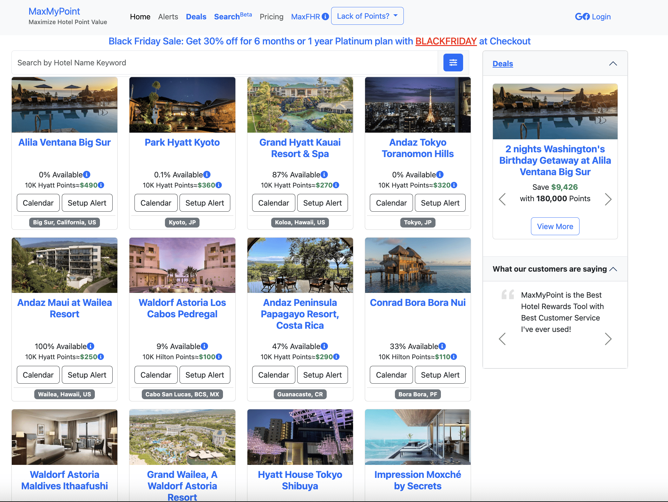Info icon next to Andaz Papagayo $290
Screen dimensions: 668x502
pos(336,357)
